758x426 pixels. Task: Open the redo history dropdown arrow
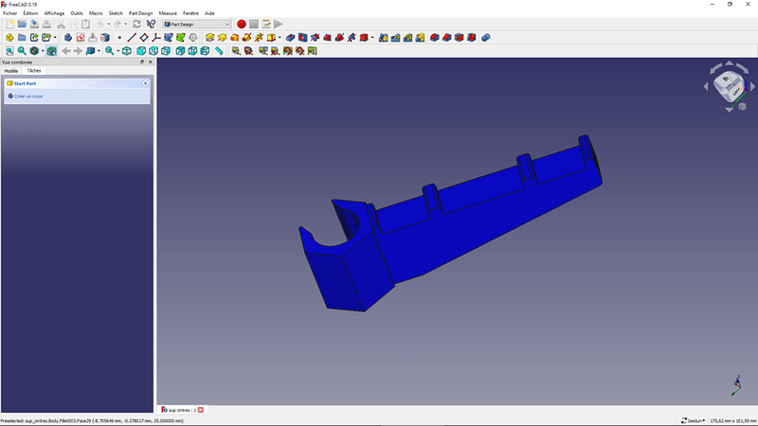(x=126, y=25)
